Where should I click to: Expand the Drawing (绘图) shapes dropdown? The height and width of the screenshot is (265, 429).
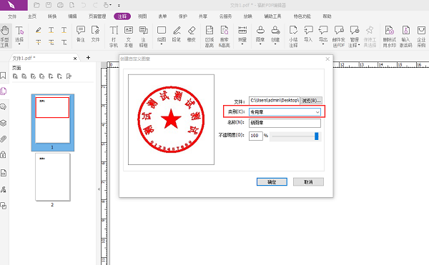tap(162, 44)
